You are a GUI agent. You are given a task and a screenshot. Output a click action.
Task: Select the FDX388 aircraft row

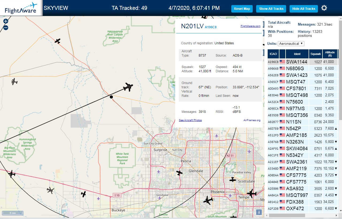pos(303,202)
